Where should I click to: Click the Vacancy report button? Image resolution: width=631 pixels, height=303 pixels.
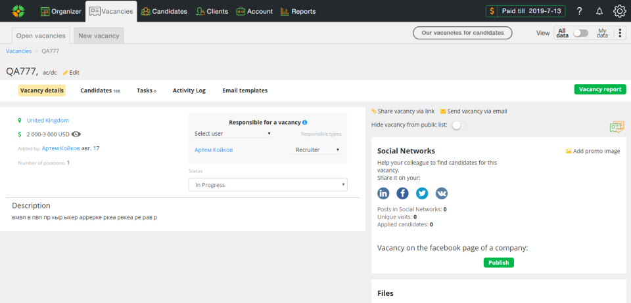(x=599, y=90)
